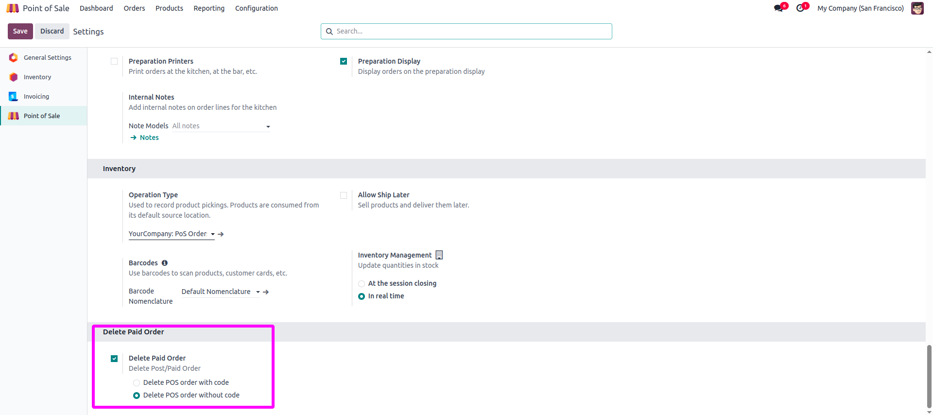This screenshot has width=933, height=415.
Task: Open the Reporting menu
Action: 209,8
